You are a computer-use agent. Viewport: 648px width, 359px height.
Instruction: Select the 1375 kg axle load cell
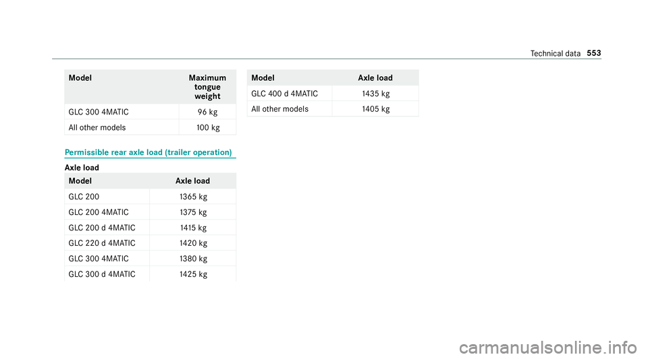point(193,212)
